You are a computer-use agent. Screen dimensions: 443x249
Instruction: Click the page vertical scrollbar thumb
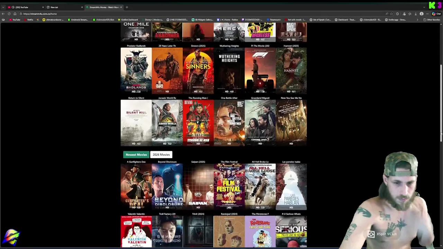[x=441, y=103]
